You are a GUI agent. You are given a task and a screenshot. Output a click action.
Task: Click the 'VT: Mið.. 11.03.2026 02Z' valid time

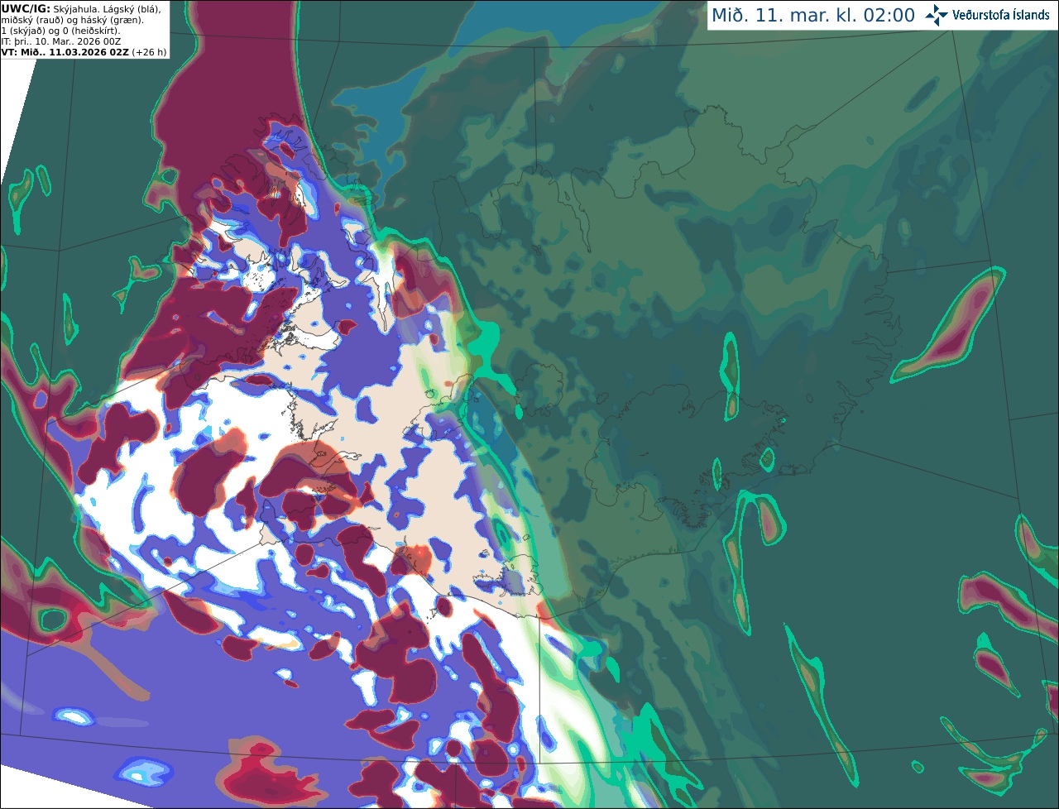pos(65,52)
